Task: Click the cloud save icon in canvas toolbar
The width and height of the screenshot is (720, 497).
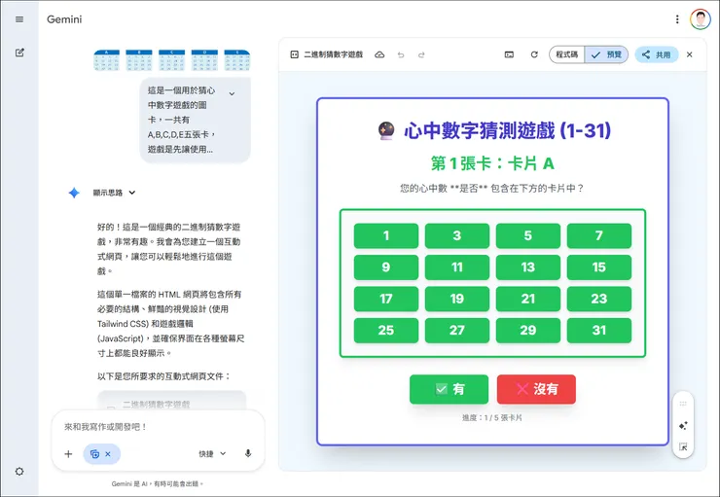Action: click(x=379, y=54)
